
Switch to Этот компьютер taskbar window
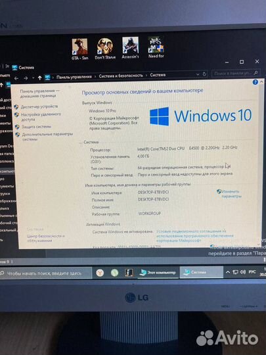click(158, 272)
